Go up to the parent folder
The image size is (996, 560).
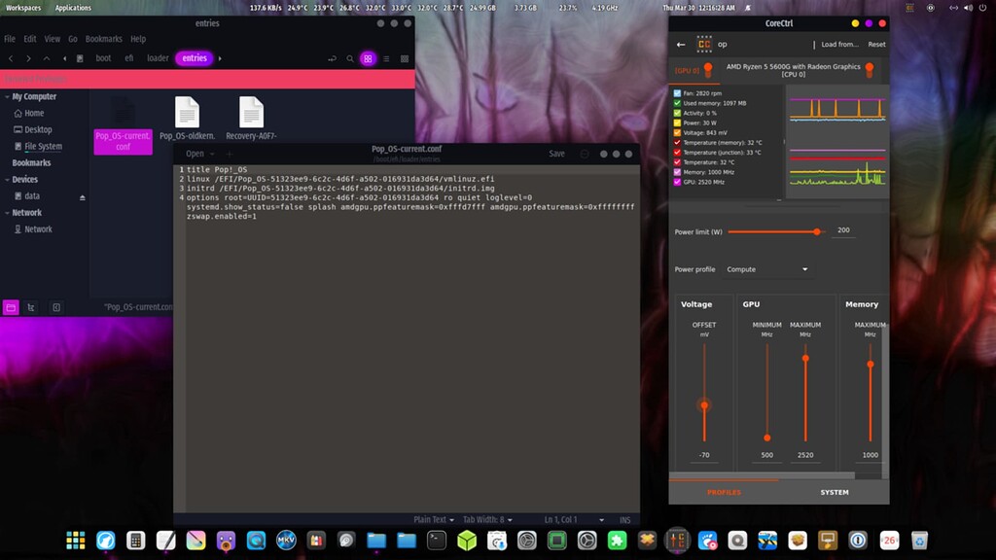pyautogui.click(x=47, y=58)
